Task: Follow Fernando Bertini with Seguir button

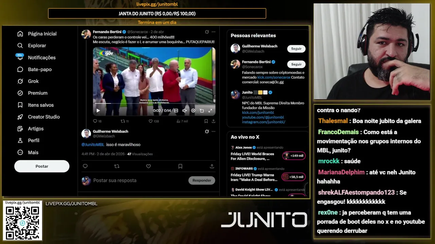Action: (296, 64)
